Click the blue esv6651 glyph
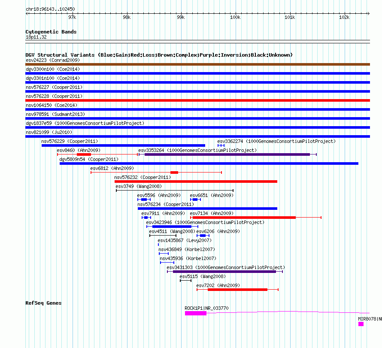Image resolution: width=382 pixels, height=348 pixels. 195,200
